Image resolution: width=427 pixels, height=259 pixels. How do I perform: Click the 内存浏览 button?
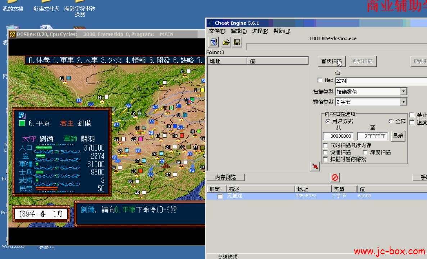226,177
